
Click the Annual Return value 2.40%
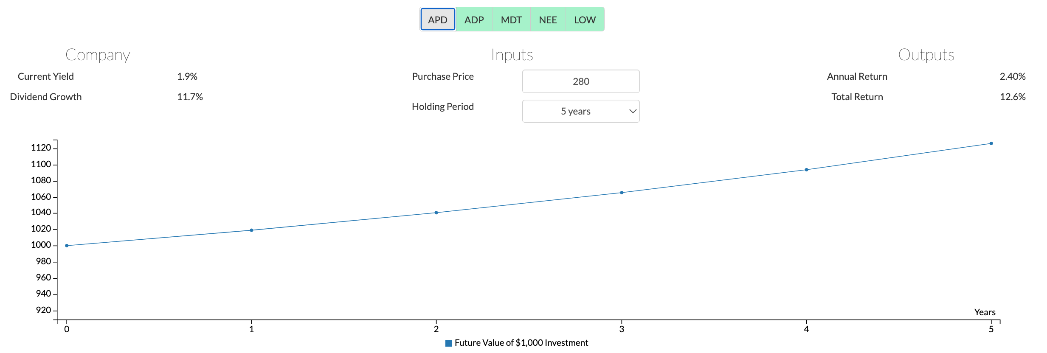point(1013,76)
